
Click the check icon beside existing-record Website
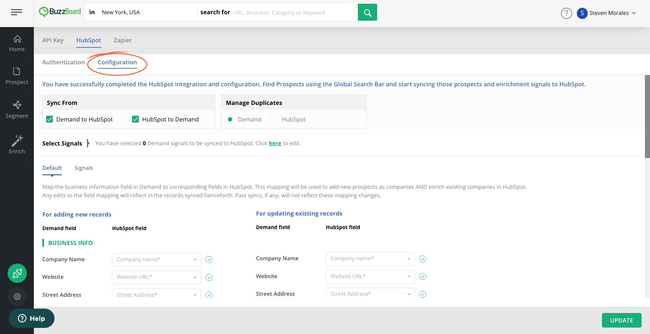pos(422,276)
